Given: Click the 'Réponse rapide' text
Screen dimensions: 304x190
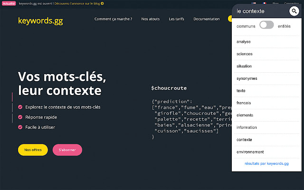Looking at the screenshot, I should [41, 117].
